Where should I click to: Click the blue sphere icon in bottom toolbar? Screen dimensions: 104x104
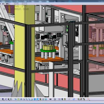pos(74,99)
